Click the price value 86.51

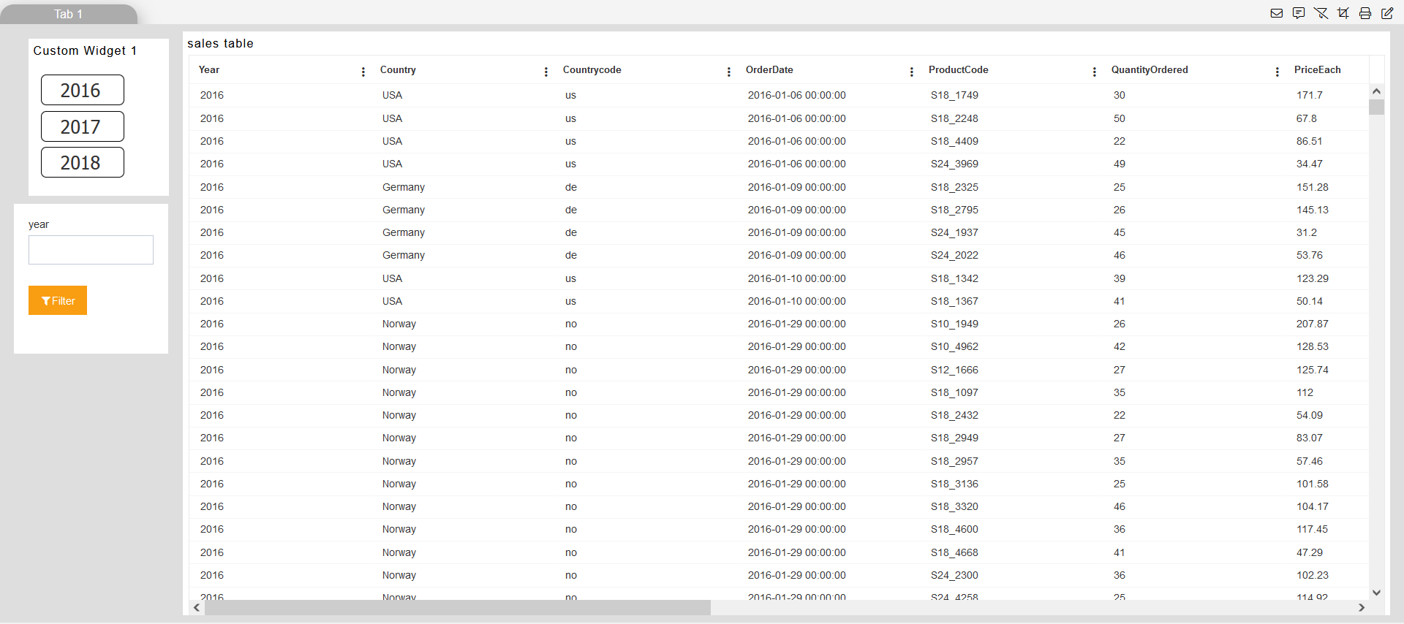pos(1309,141)
